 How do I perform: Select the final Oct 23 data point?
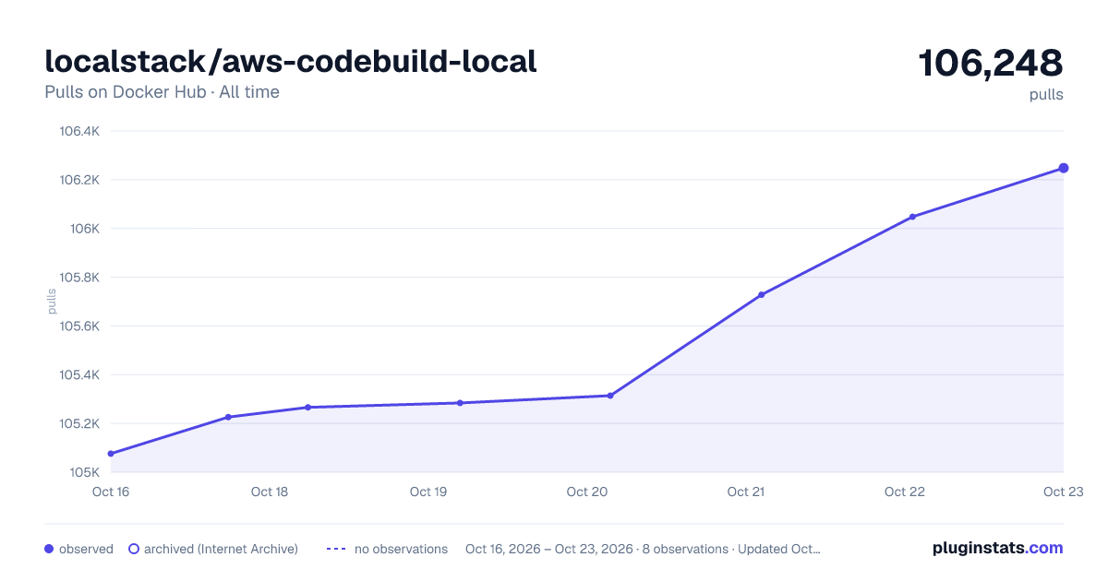1064,168
